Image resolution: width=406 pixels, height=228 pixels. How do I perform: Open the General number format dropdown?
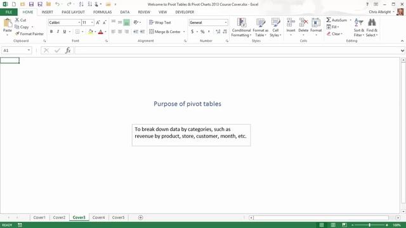[226, 23]
